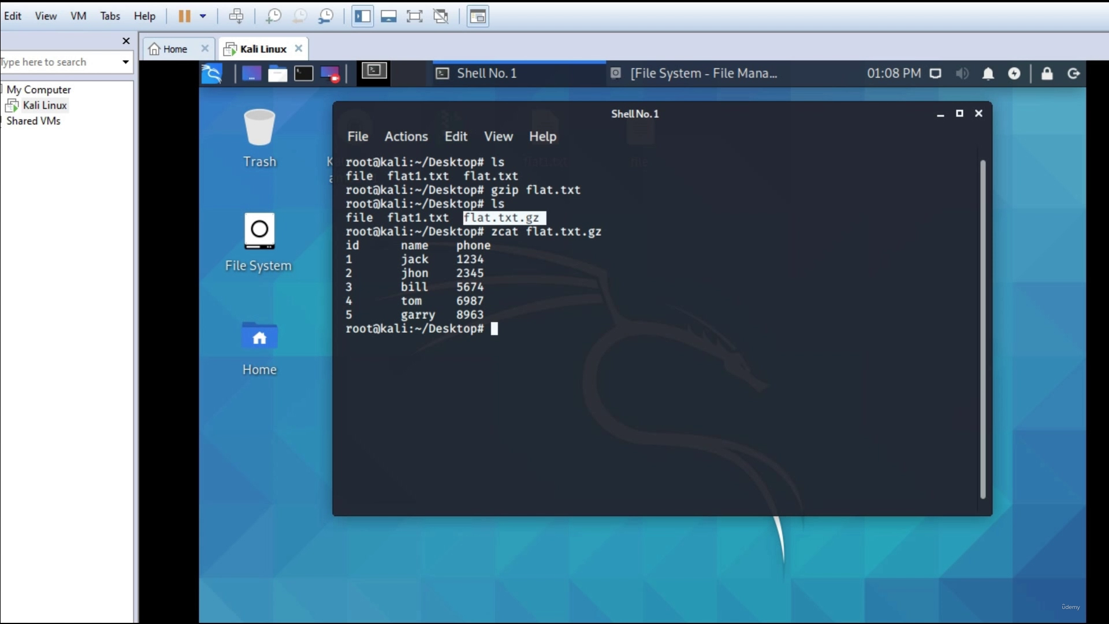Open the Kali applications menu
The image size is (1109, 624).
click(x=212, y=73)
